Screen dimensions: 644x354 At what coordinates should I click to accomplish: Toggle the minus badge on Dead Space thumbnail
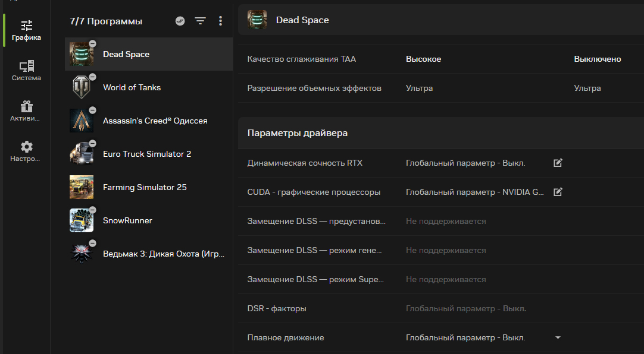(x=92, y=43)
